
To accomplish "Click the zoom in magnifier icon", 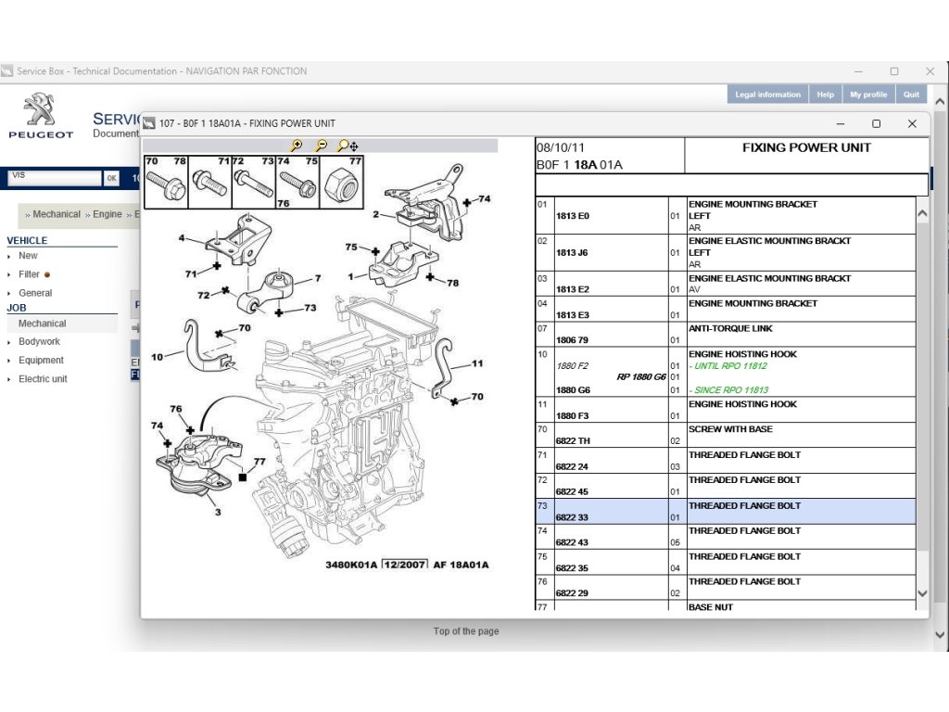I will pyautogui.click(x=297, y=146).
